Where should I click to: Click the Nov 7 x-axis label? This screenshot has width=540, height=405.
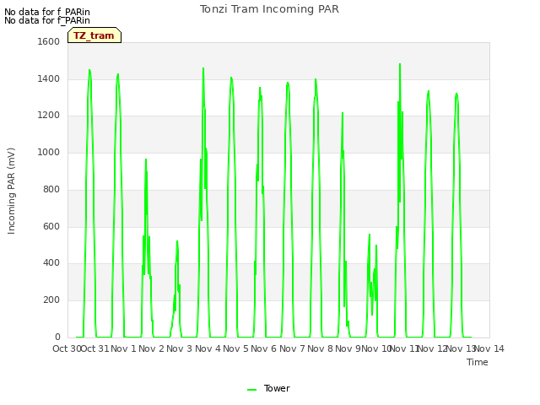tap(292, 348)
